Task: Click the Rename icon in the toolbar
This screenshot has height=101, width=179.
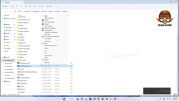Action: pos(26,6)
